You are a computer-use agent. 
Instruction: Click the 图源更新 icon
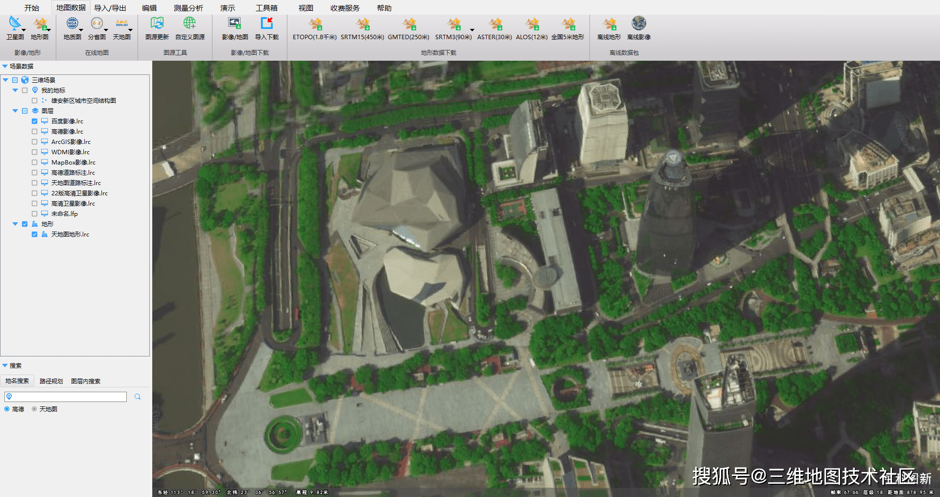pyautogui.click(x=157, y=23)
